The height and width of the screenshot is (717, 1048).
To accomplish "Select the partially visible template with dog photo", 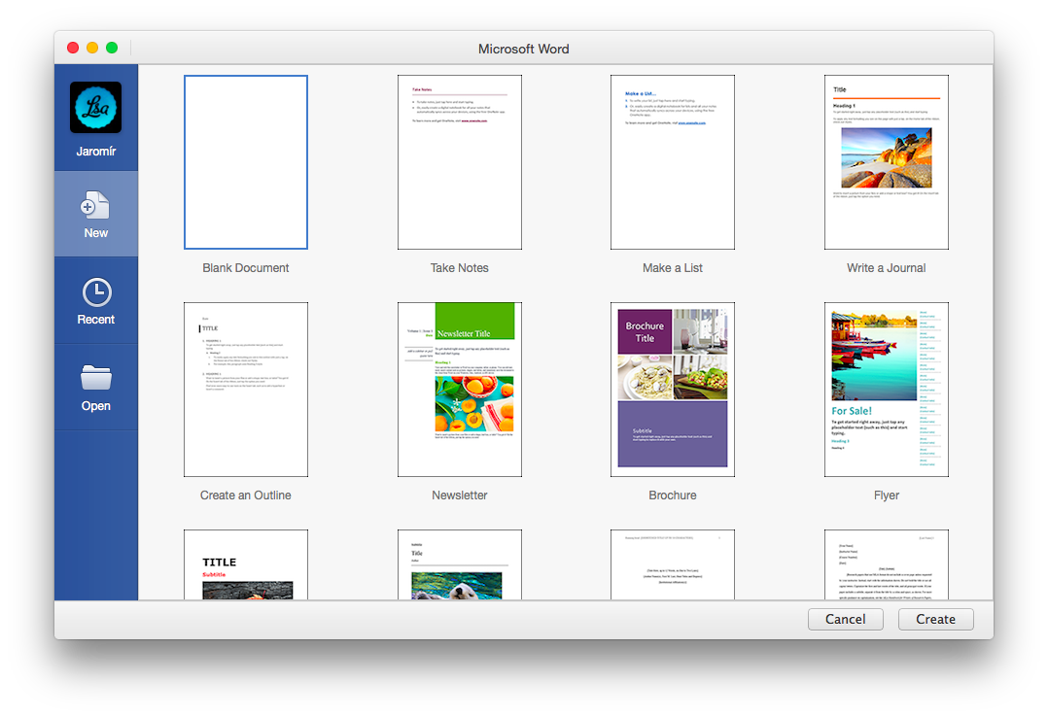I will pyautogui.click(x=459, y=563).
